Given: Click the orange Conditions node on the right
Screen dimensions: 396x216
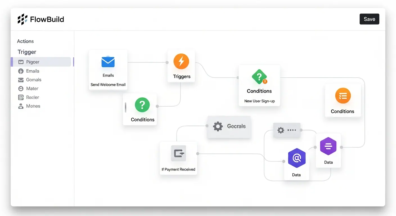Looking at the screenshot, I should pos(343,100).
